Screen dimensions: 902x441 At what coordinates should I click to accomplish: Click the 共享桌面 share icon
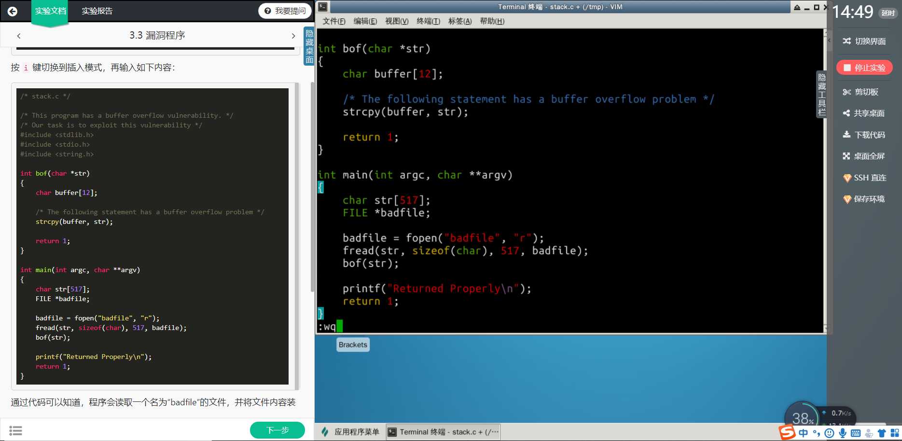coord(846,113)
